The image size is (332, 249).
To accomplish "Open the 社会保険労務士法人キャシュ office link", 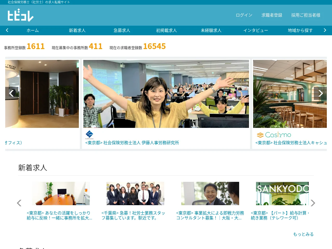I will tap(291, 143).
